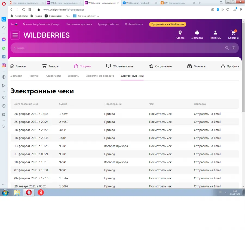
Task: Take snapshot with toolbar camera icon
Action: pos(213,10)
